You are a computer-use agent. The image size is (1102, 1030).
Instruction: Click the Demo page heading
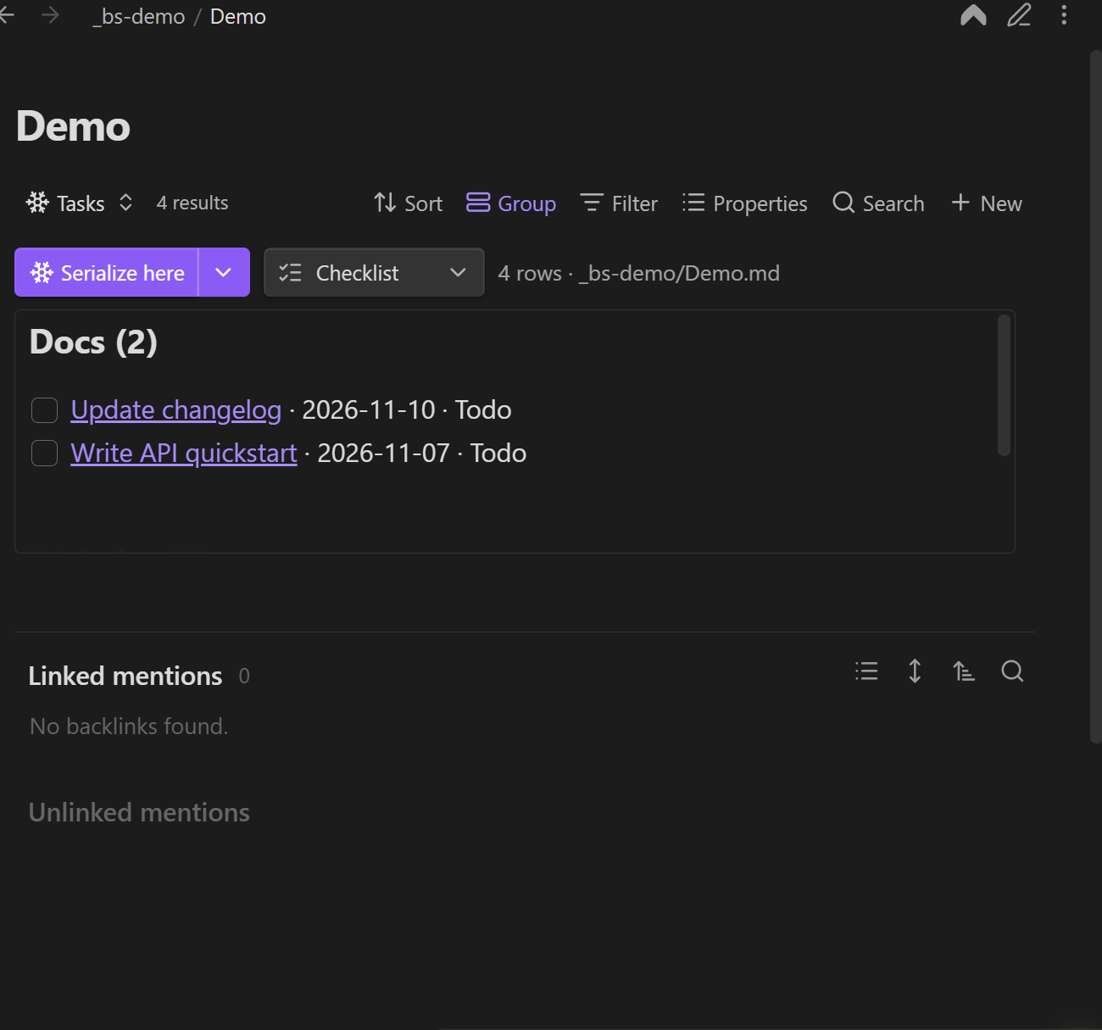tap(74, 127)
